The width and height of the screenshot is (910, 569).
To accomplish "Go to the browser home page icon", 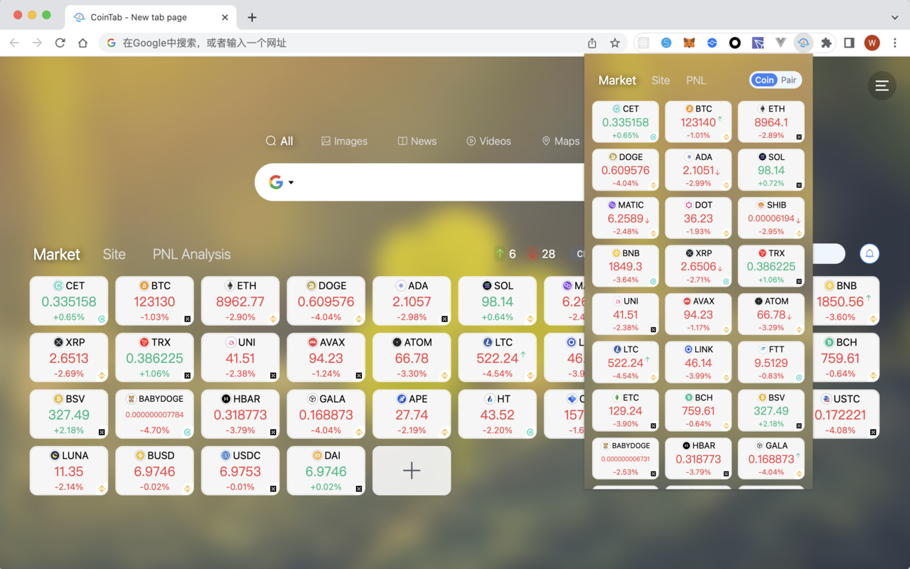I will coord(82,43).
